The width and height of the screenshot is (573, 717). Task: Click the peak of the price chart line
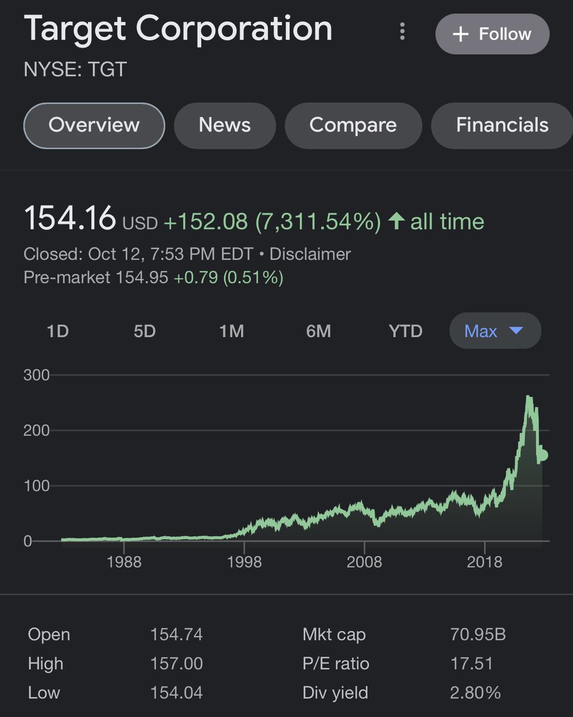point(528,396)
